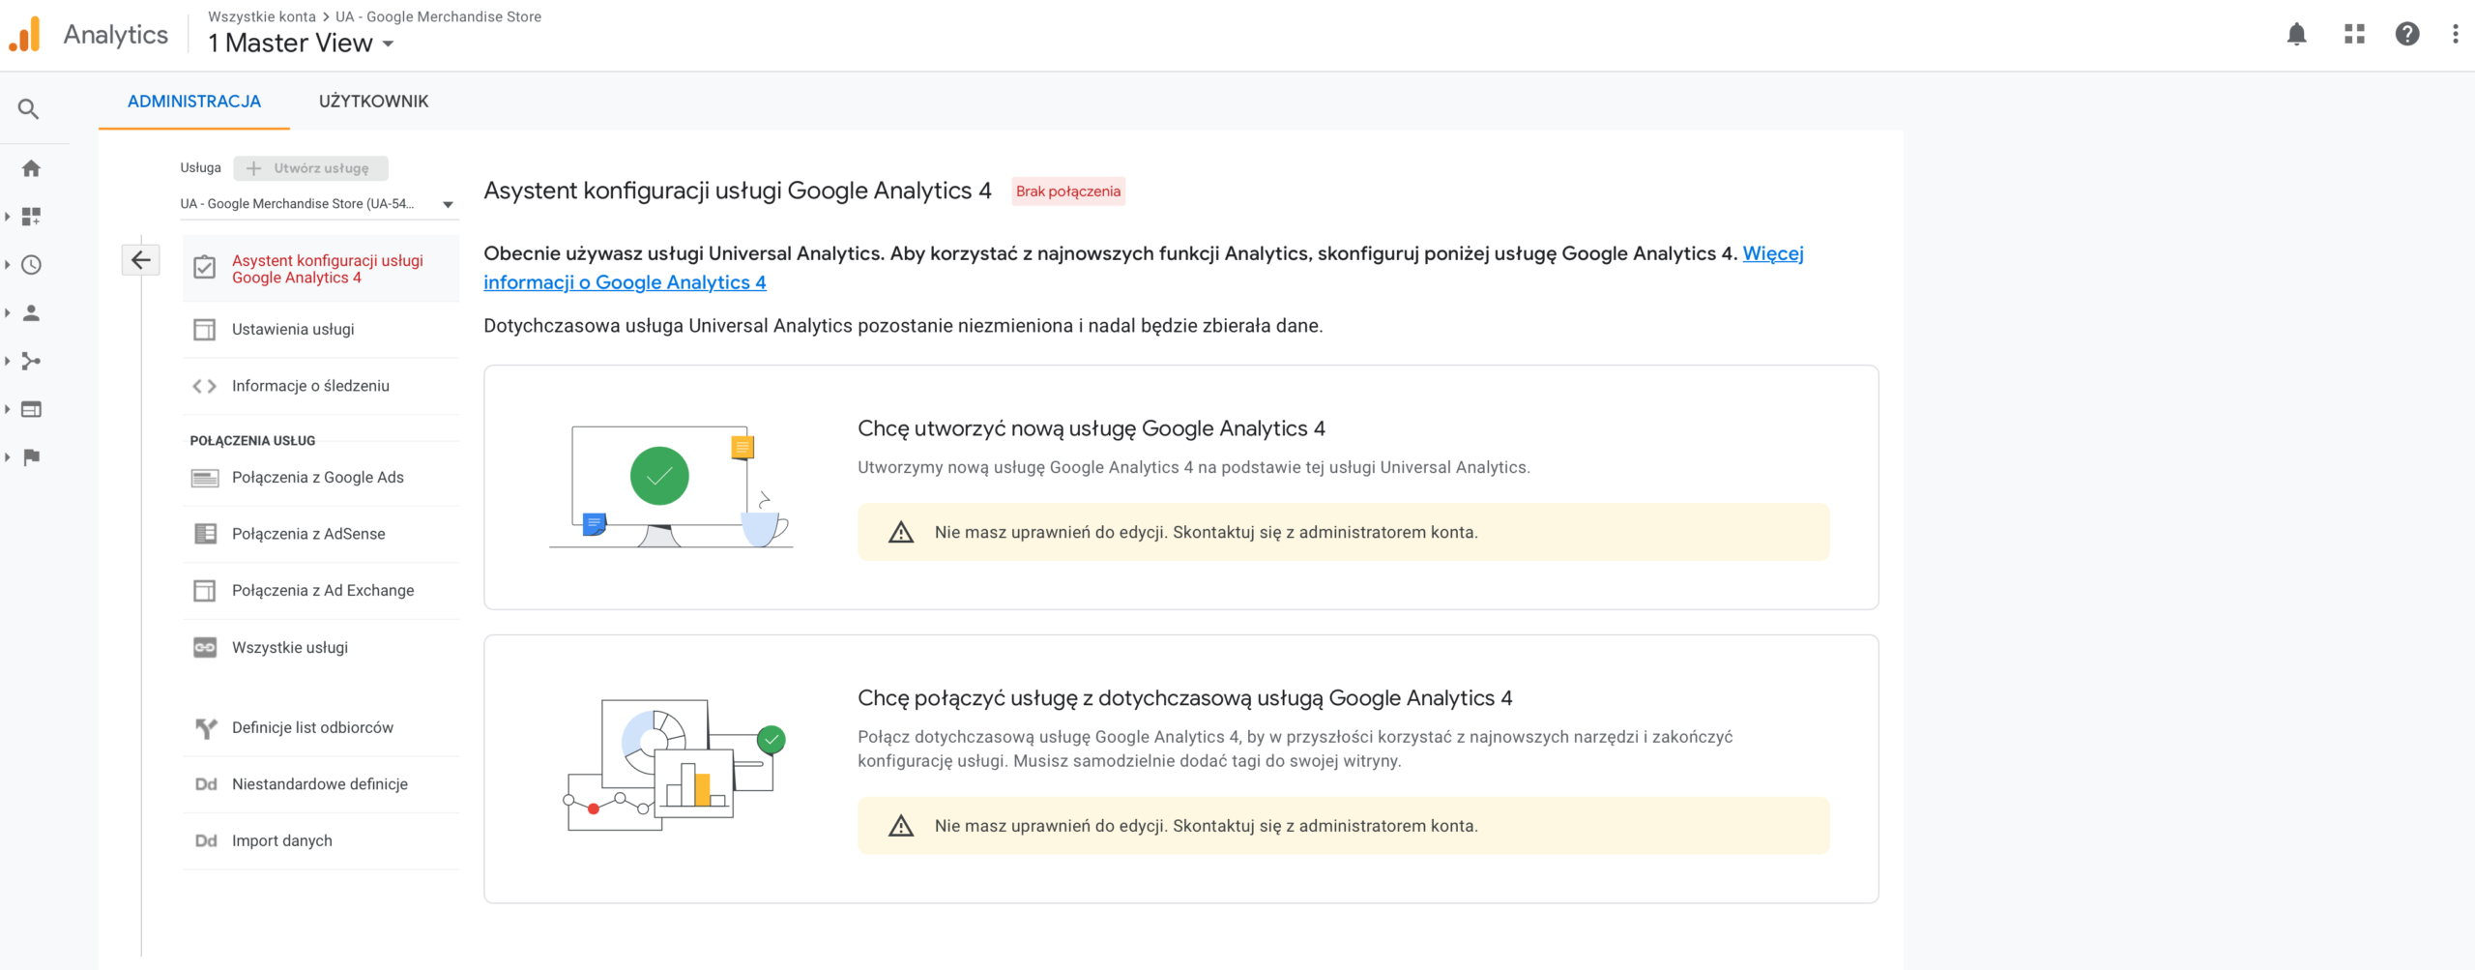Click the code brackets icon for tracking info
2475x970 pixels.
coord(205,386)
